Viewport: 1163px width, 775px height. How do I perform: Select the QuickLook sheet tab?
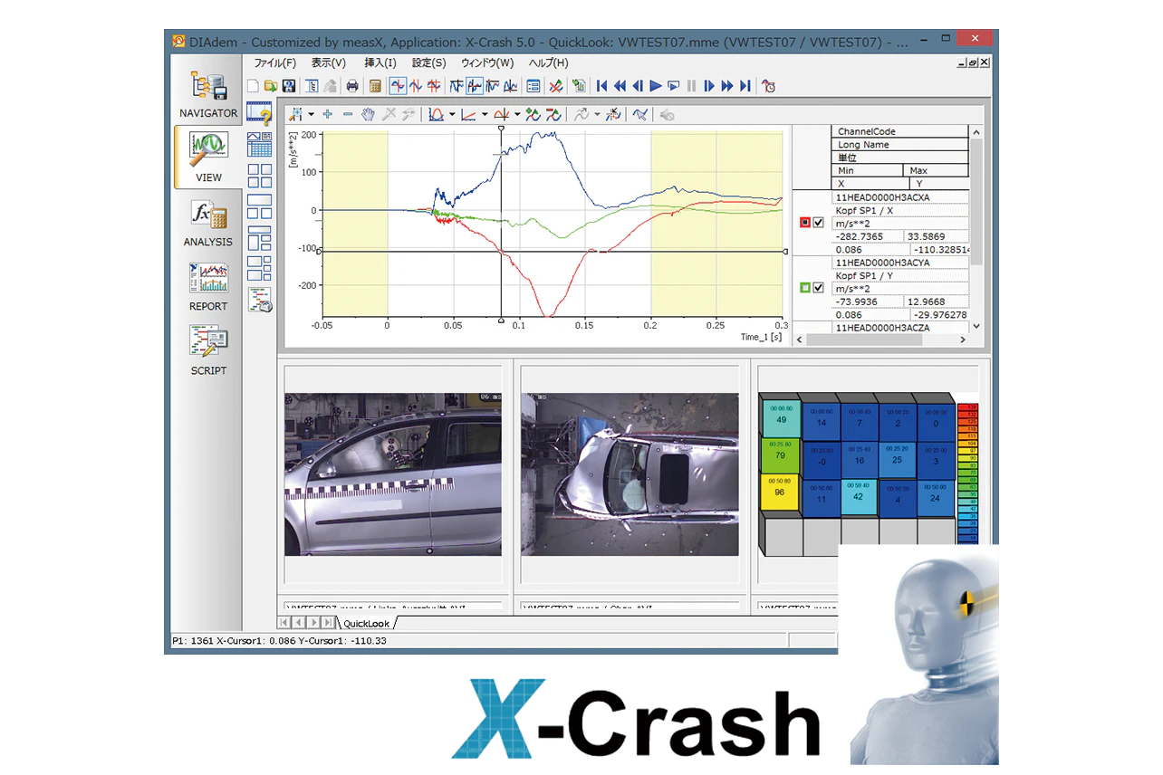[x=367, y=623]
